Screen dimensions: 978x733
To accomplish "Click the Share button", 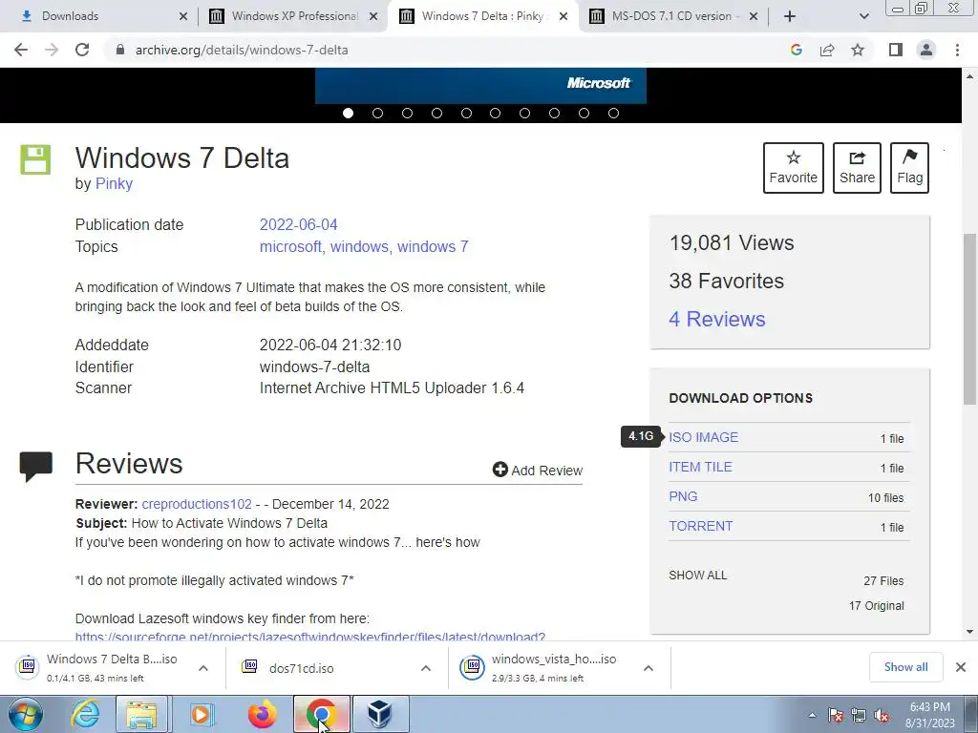I will tap(857, 168).
